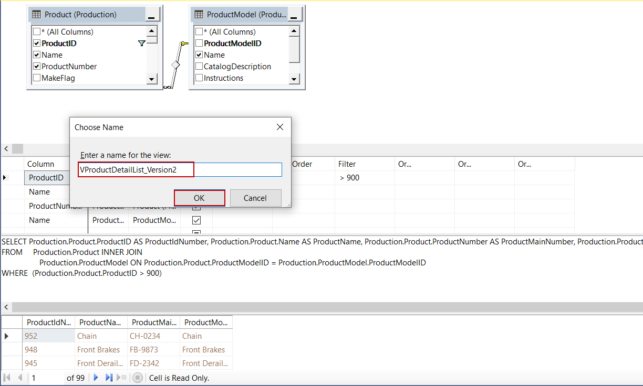
Task: Check the ProductModelID column checkbox
Action: (199, 44)
